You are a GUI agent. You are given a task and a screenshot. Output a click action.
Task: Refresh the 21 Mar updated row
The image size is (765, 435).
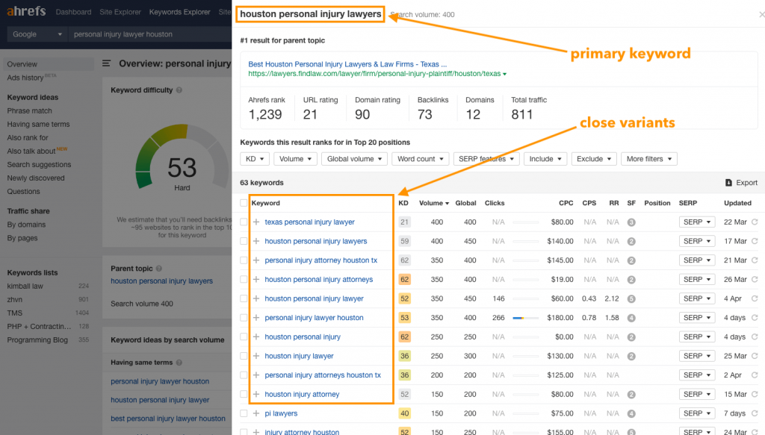pos(755,260)
